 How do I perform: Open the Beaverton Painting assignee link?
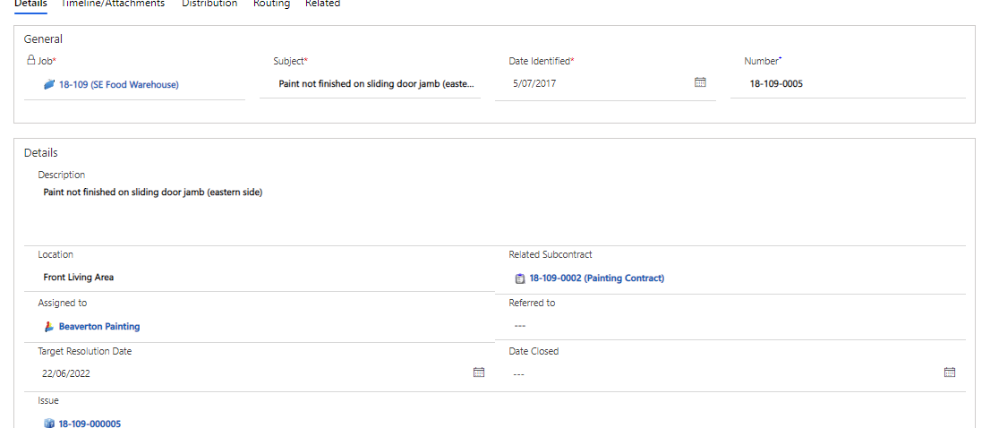click(x=99, y=327)
